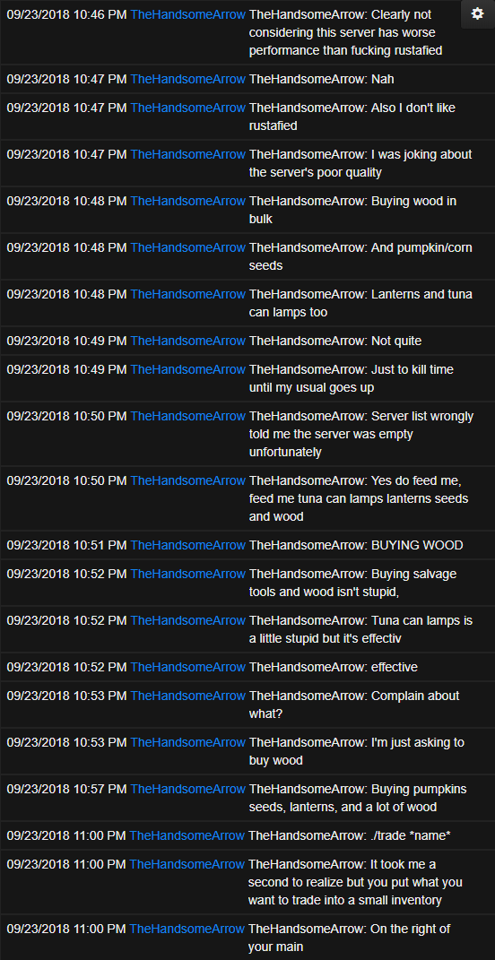Select username link on "Buying wood in bulk" row
495x960 pixels.
click(x=188, y=201)
